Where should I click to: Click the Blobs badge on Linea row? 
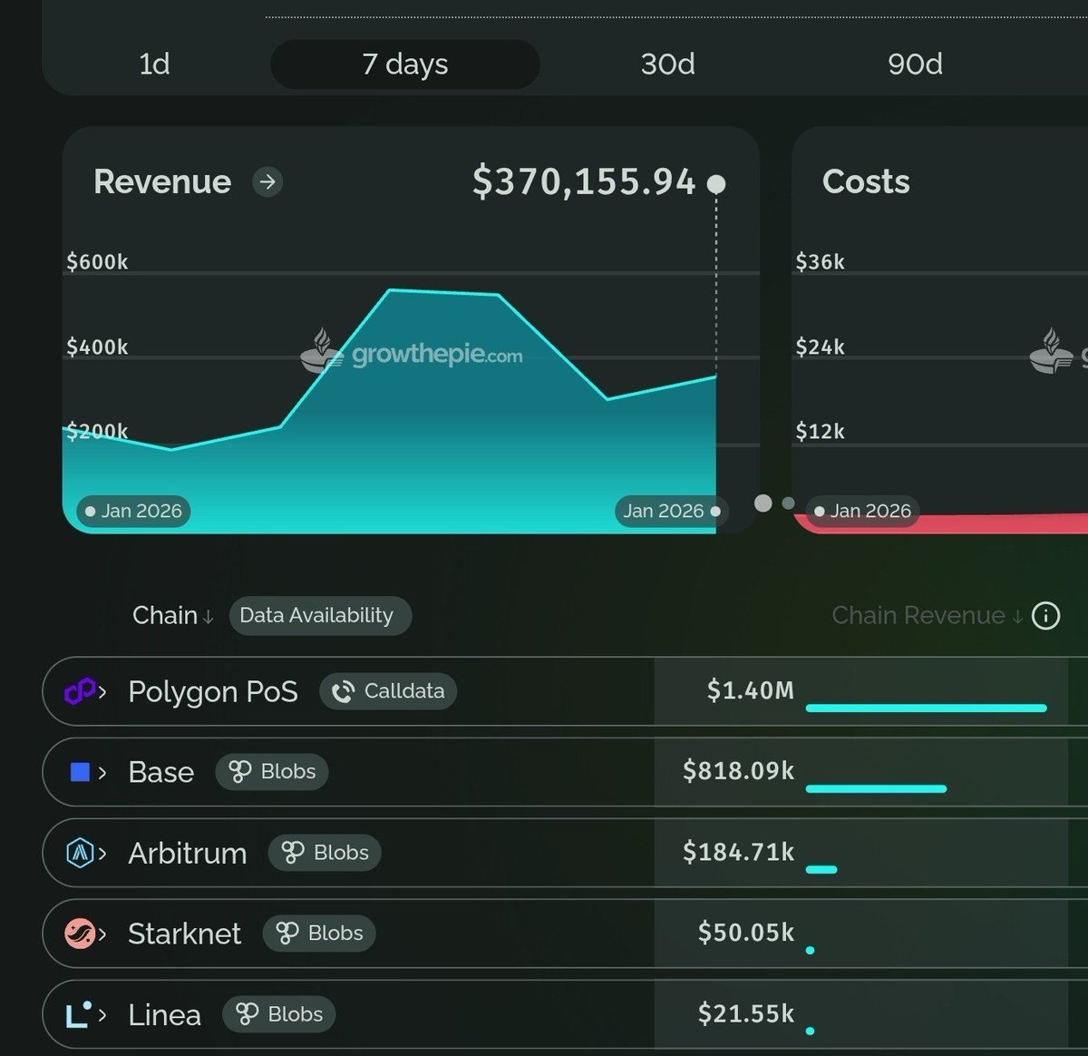pyautogui.click(x=279, y=1014)
